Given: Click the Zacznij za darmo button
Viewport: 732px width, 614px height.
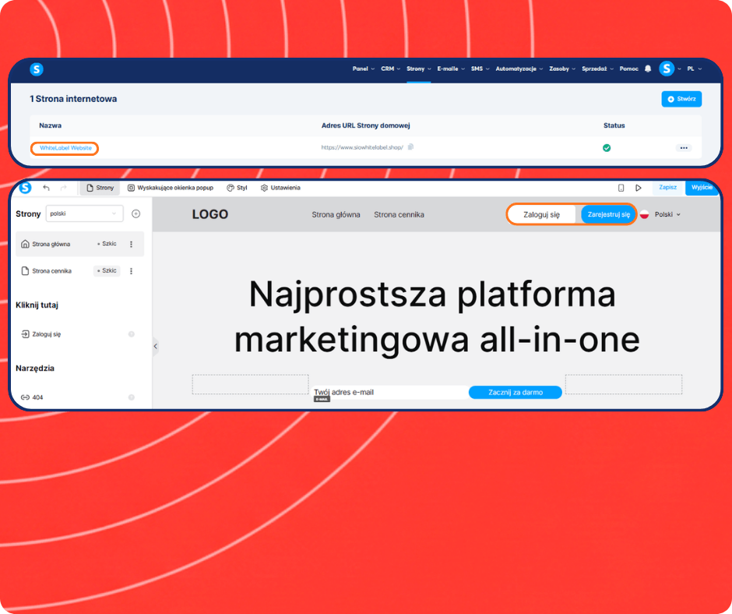Looking at the screenshot, I should pos(516,392).
